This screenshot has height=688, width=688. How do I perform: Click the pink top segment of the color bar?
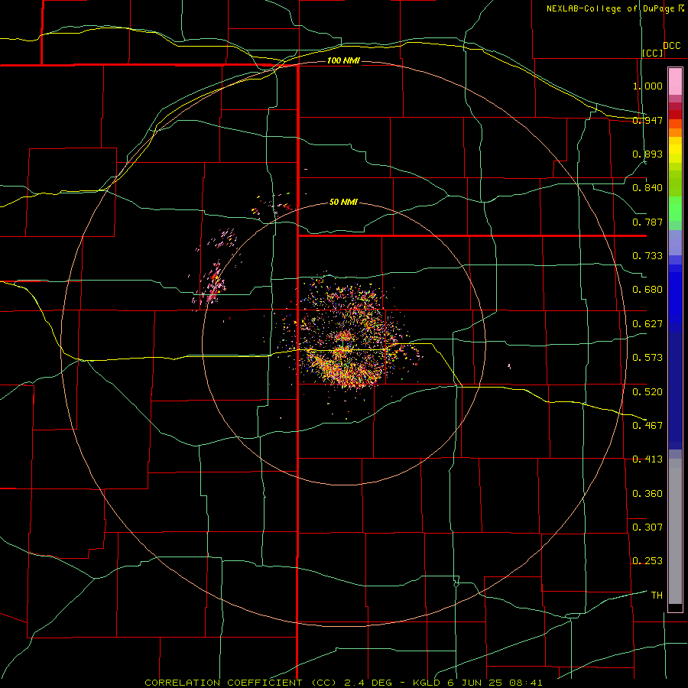pos(675,81)
